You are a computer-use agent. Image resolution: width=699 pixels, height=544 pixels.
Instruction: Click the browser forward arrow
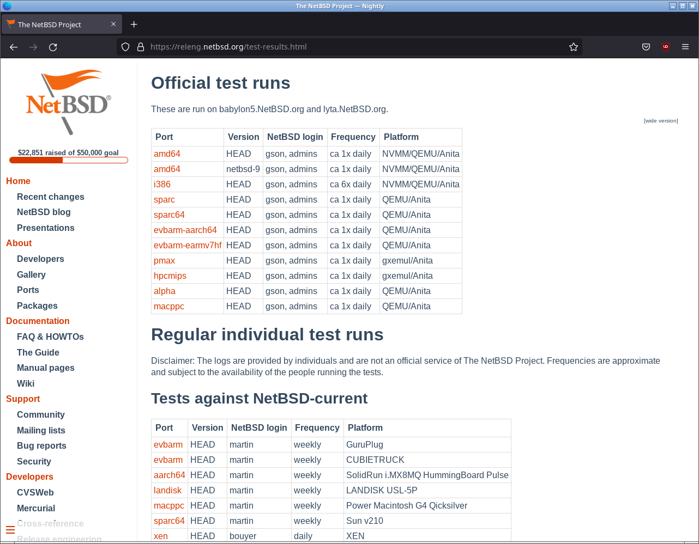point(33,47)
